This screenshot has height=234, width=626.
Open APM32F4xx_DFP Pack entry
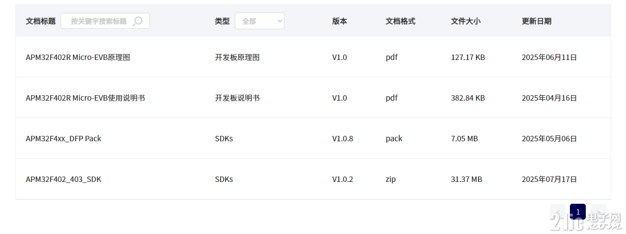tap(64, 139)
